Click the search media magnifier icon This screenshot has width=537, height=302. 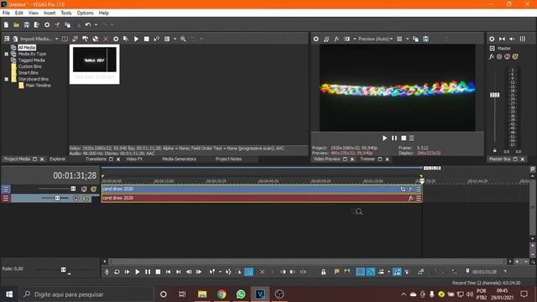[183, 39]
